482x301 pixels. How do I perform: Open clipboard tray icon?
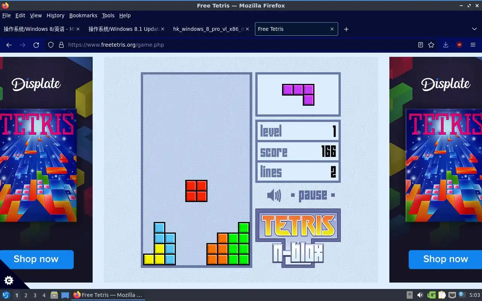(x=442, y=295)
